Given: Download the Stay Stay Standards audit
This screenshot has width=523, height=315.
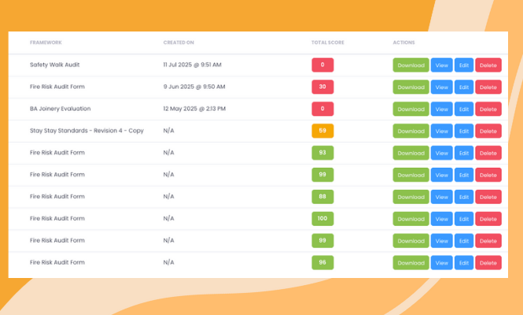Looking at the screenshot, I should pyautogui.click(x=411, y=132).
